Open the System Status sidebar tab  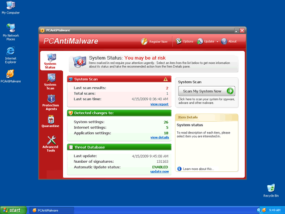50,62
